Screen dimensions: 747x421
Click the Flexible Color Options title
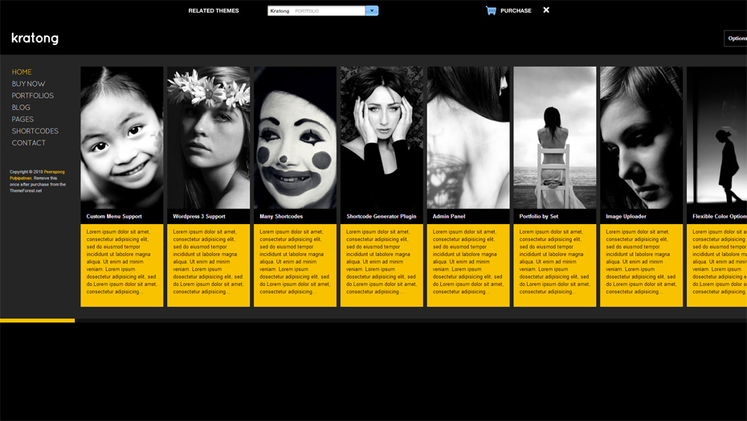pos(720,216)
